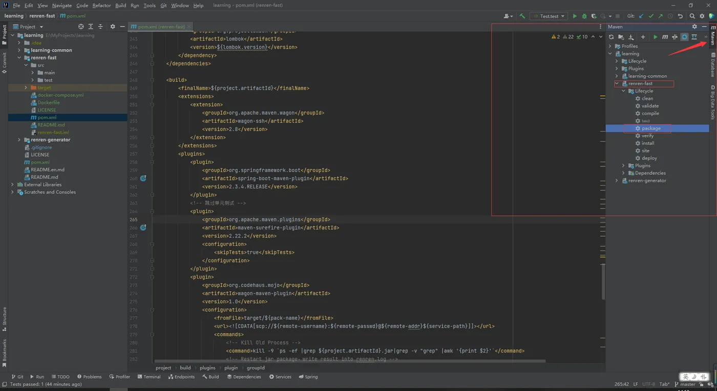Select docker-compose.yml in Project tree
The image size is (717, 391).
(x=60, y=95)
